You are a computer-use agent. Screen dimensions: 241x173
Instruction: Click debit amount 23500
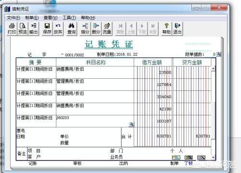click(x=165, y=73)
